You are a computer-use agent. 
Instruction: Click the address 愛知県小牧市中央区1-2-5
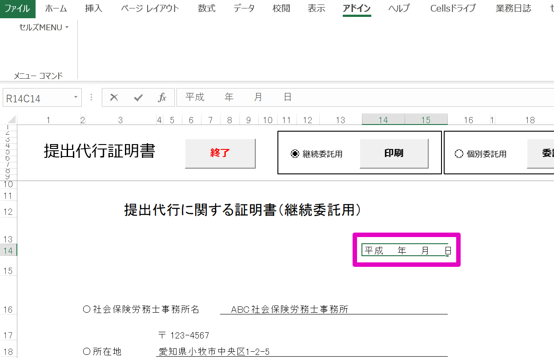tap(214, 352)
